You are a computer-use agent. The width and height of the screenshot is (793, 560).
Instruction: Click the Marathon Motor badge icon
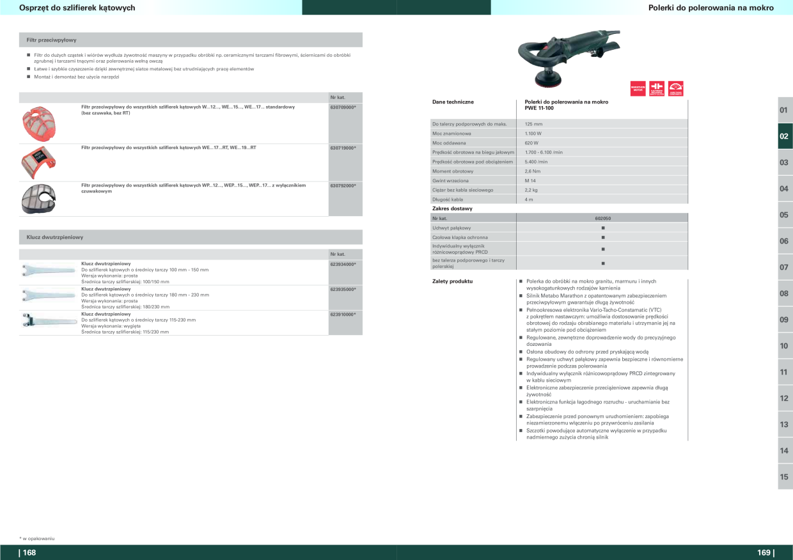(638, 89)
